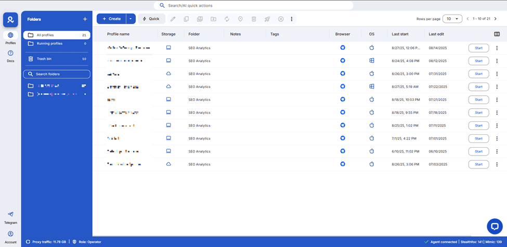Open the Rows per page dropdown
507x247 pixels.
(452, 19)
